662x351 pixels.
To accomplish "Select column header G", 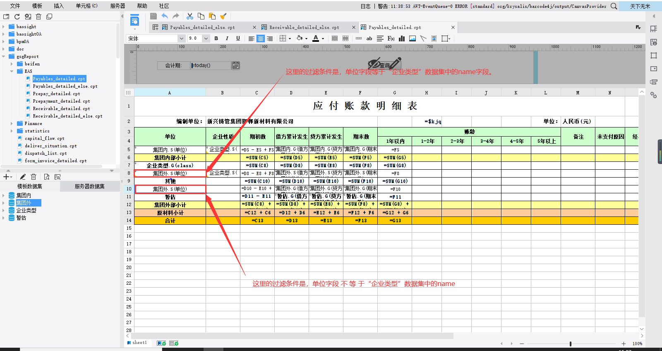I will point(395,93).
